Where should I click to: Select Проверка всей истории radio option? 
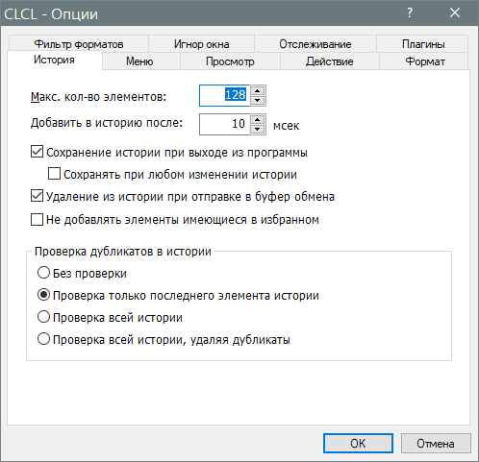(x=43, y=317)
